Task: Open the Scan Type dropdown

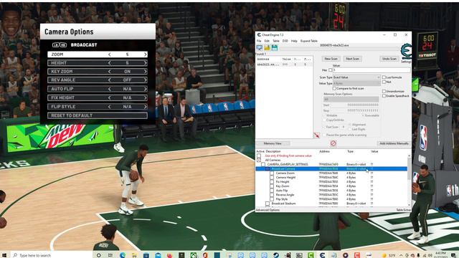Action: [x=356, y=77]
